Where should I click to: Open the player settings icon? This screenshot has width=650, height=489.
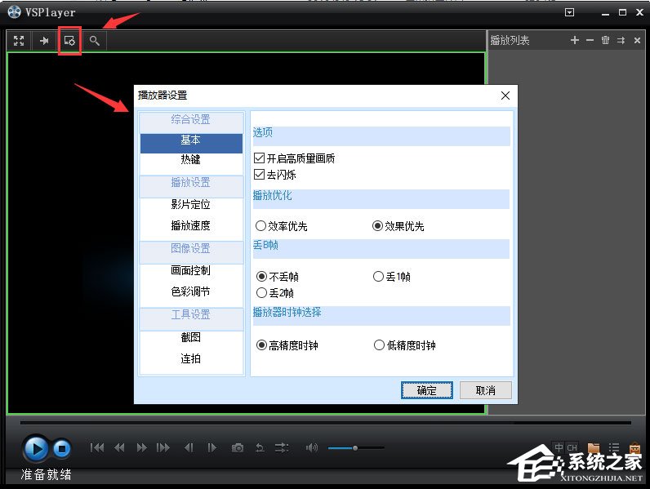69,41
